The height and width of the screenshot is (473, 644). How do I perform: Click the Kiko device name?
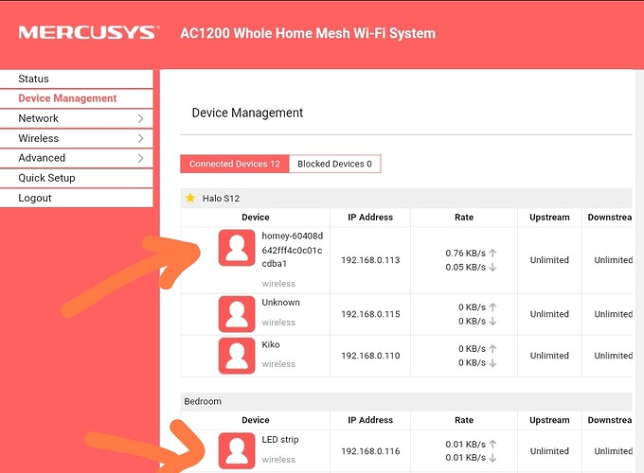click(x=271, y=344)
